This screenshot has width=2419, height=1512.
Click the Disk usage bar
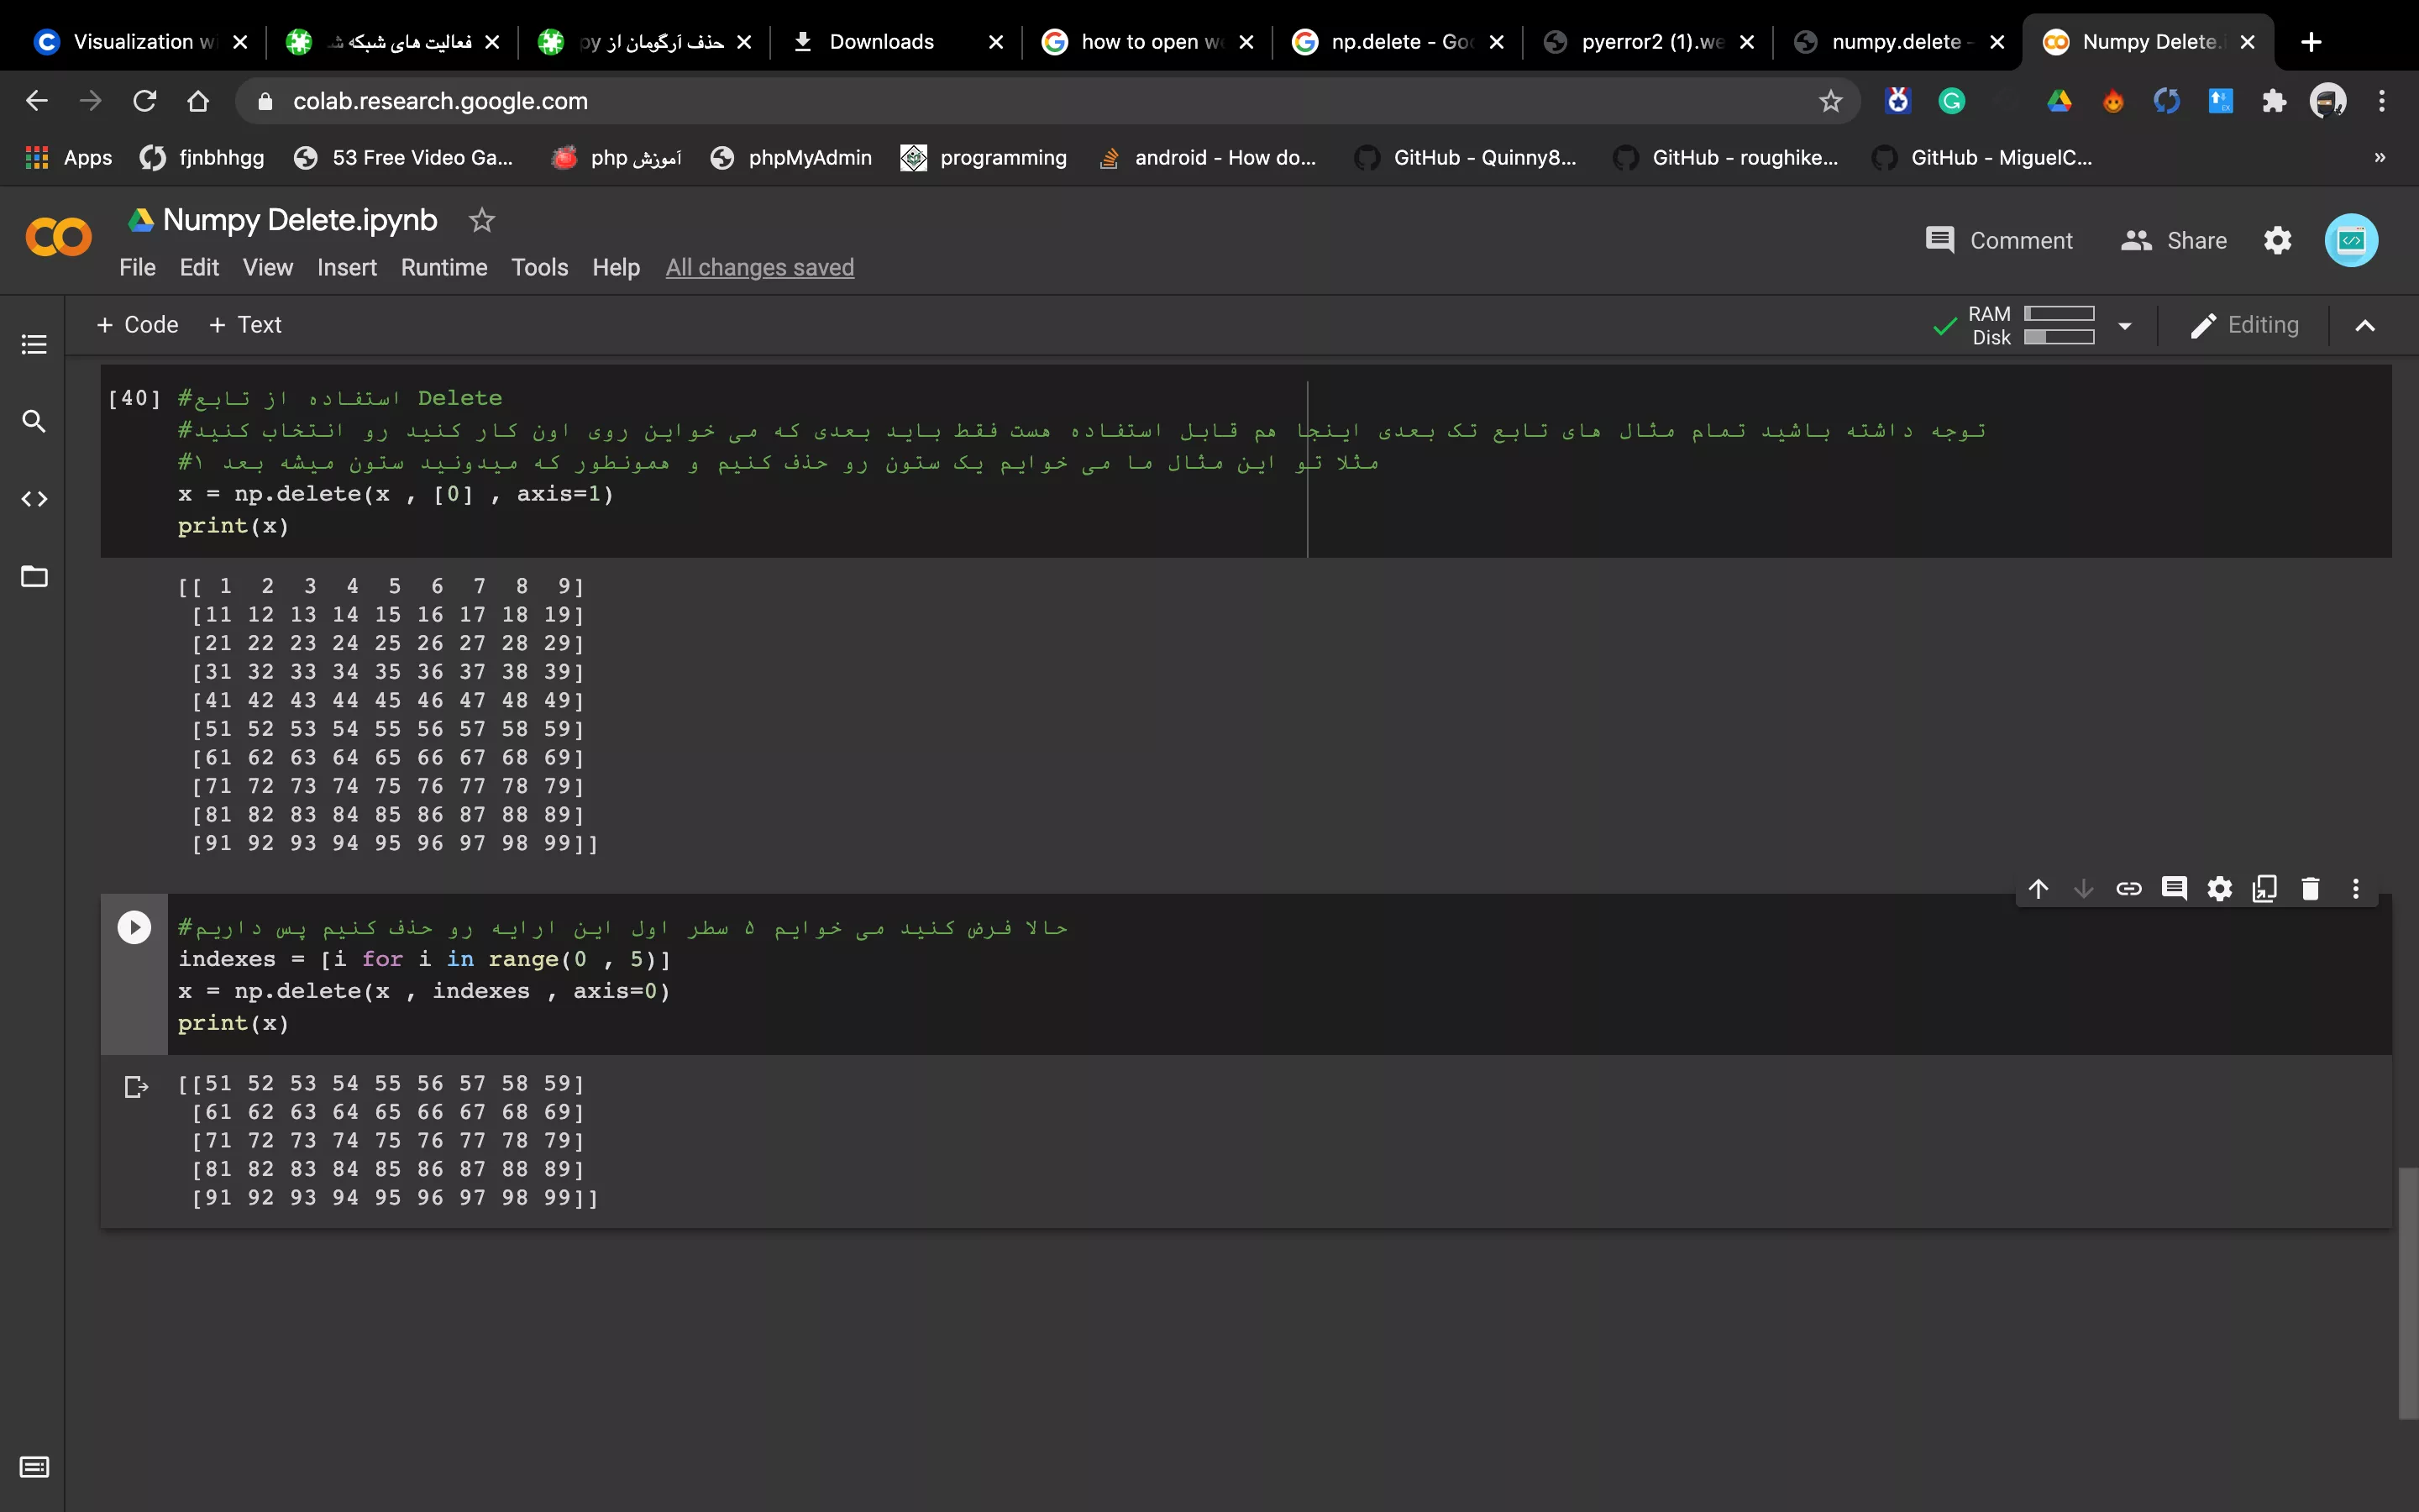click(2060, 338)
